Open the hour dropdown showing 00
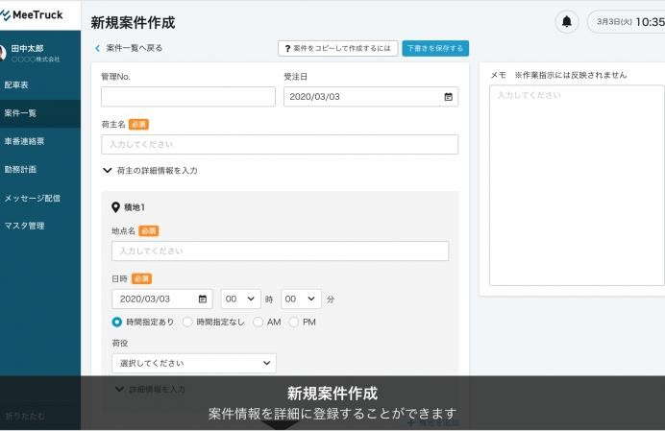Image resolution: width=665 pixels, height=431 pixels. click(x=240, y=299)
